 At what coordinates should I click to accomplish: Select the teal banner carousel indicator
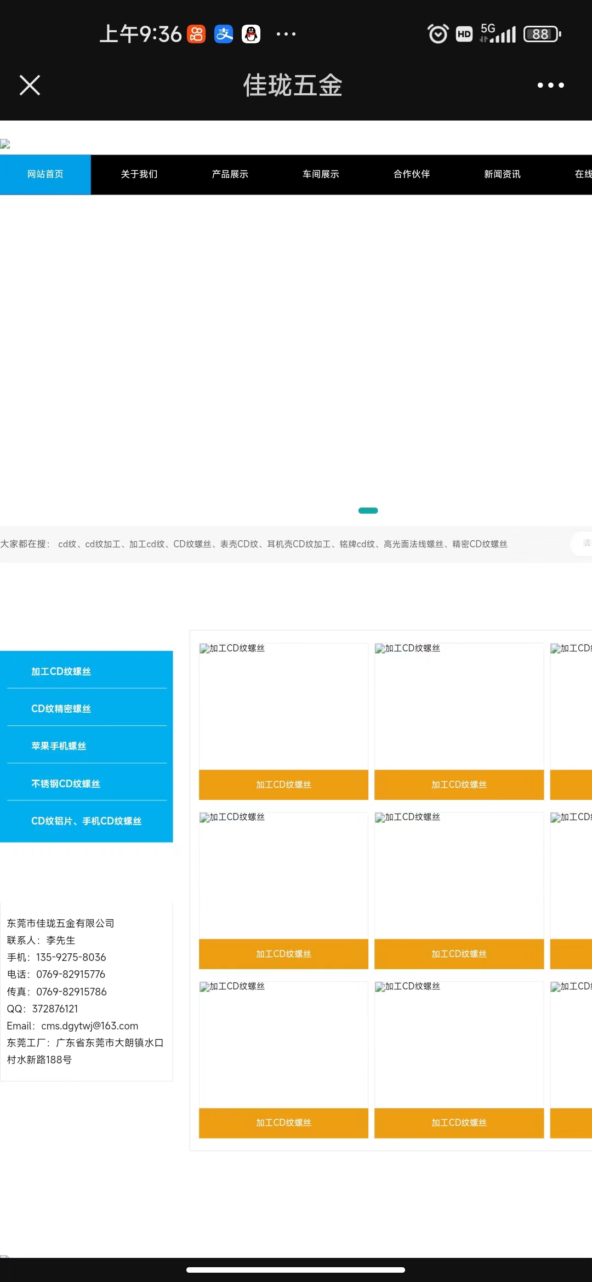pyautogui.click(x=368, y=511)
